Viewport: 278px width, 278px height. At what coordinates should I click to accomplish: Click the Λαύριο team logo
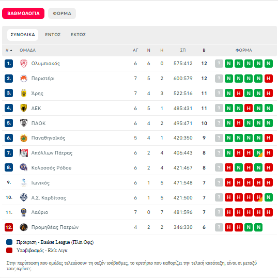point(24,212)
